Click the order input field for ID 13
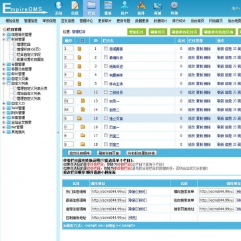 [x=69, y=101]
